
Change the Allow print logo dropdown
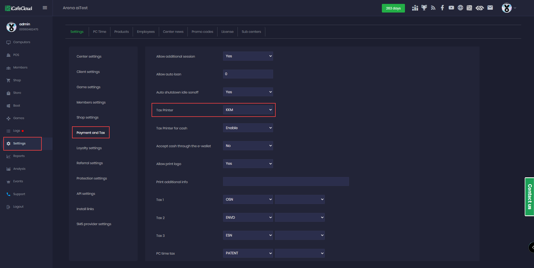248,164
